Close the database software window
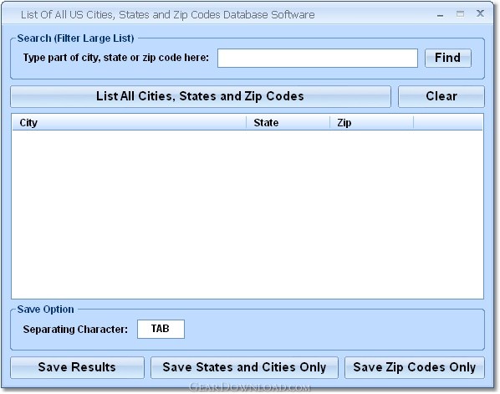This screenshot has height=394, width=500. point(480,13)
